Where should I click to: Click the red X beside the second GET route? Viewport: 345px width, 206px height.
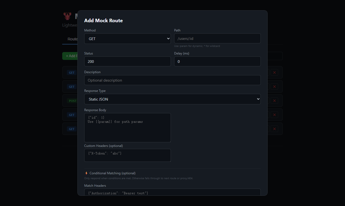point(274,86)
